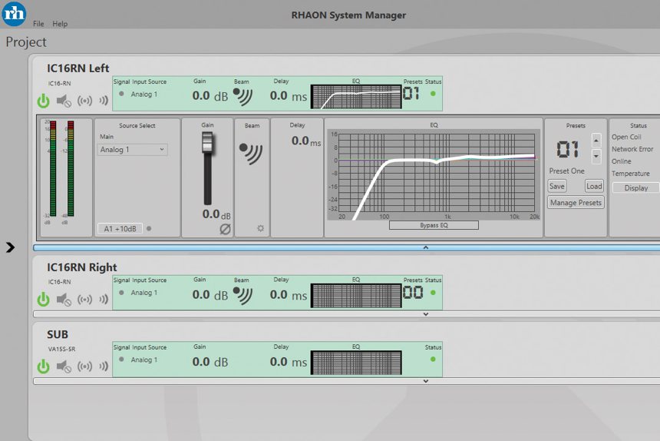This screenshot has width=660, height=441.
Task: Click identify signal icon for IC16RN Right
Action: [x=84, y=299]
